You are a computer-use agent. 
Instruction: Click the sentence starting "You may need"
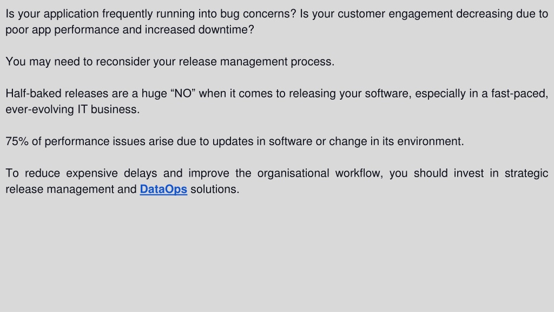click(170, 62)
